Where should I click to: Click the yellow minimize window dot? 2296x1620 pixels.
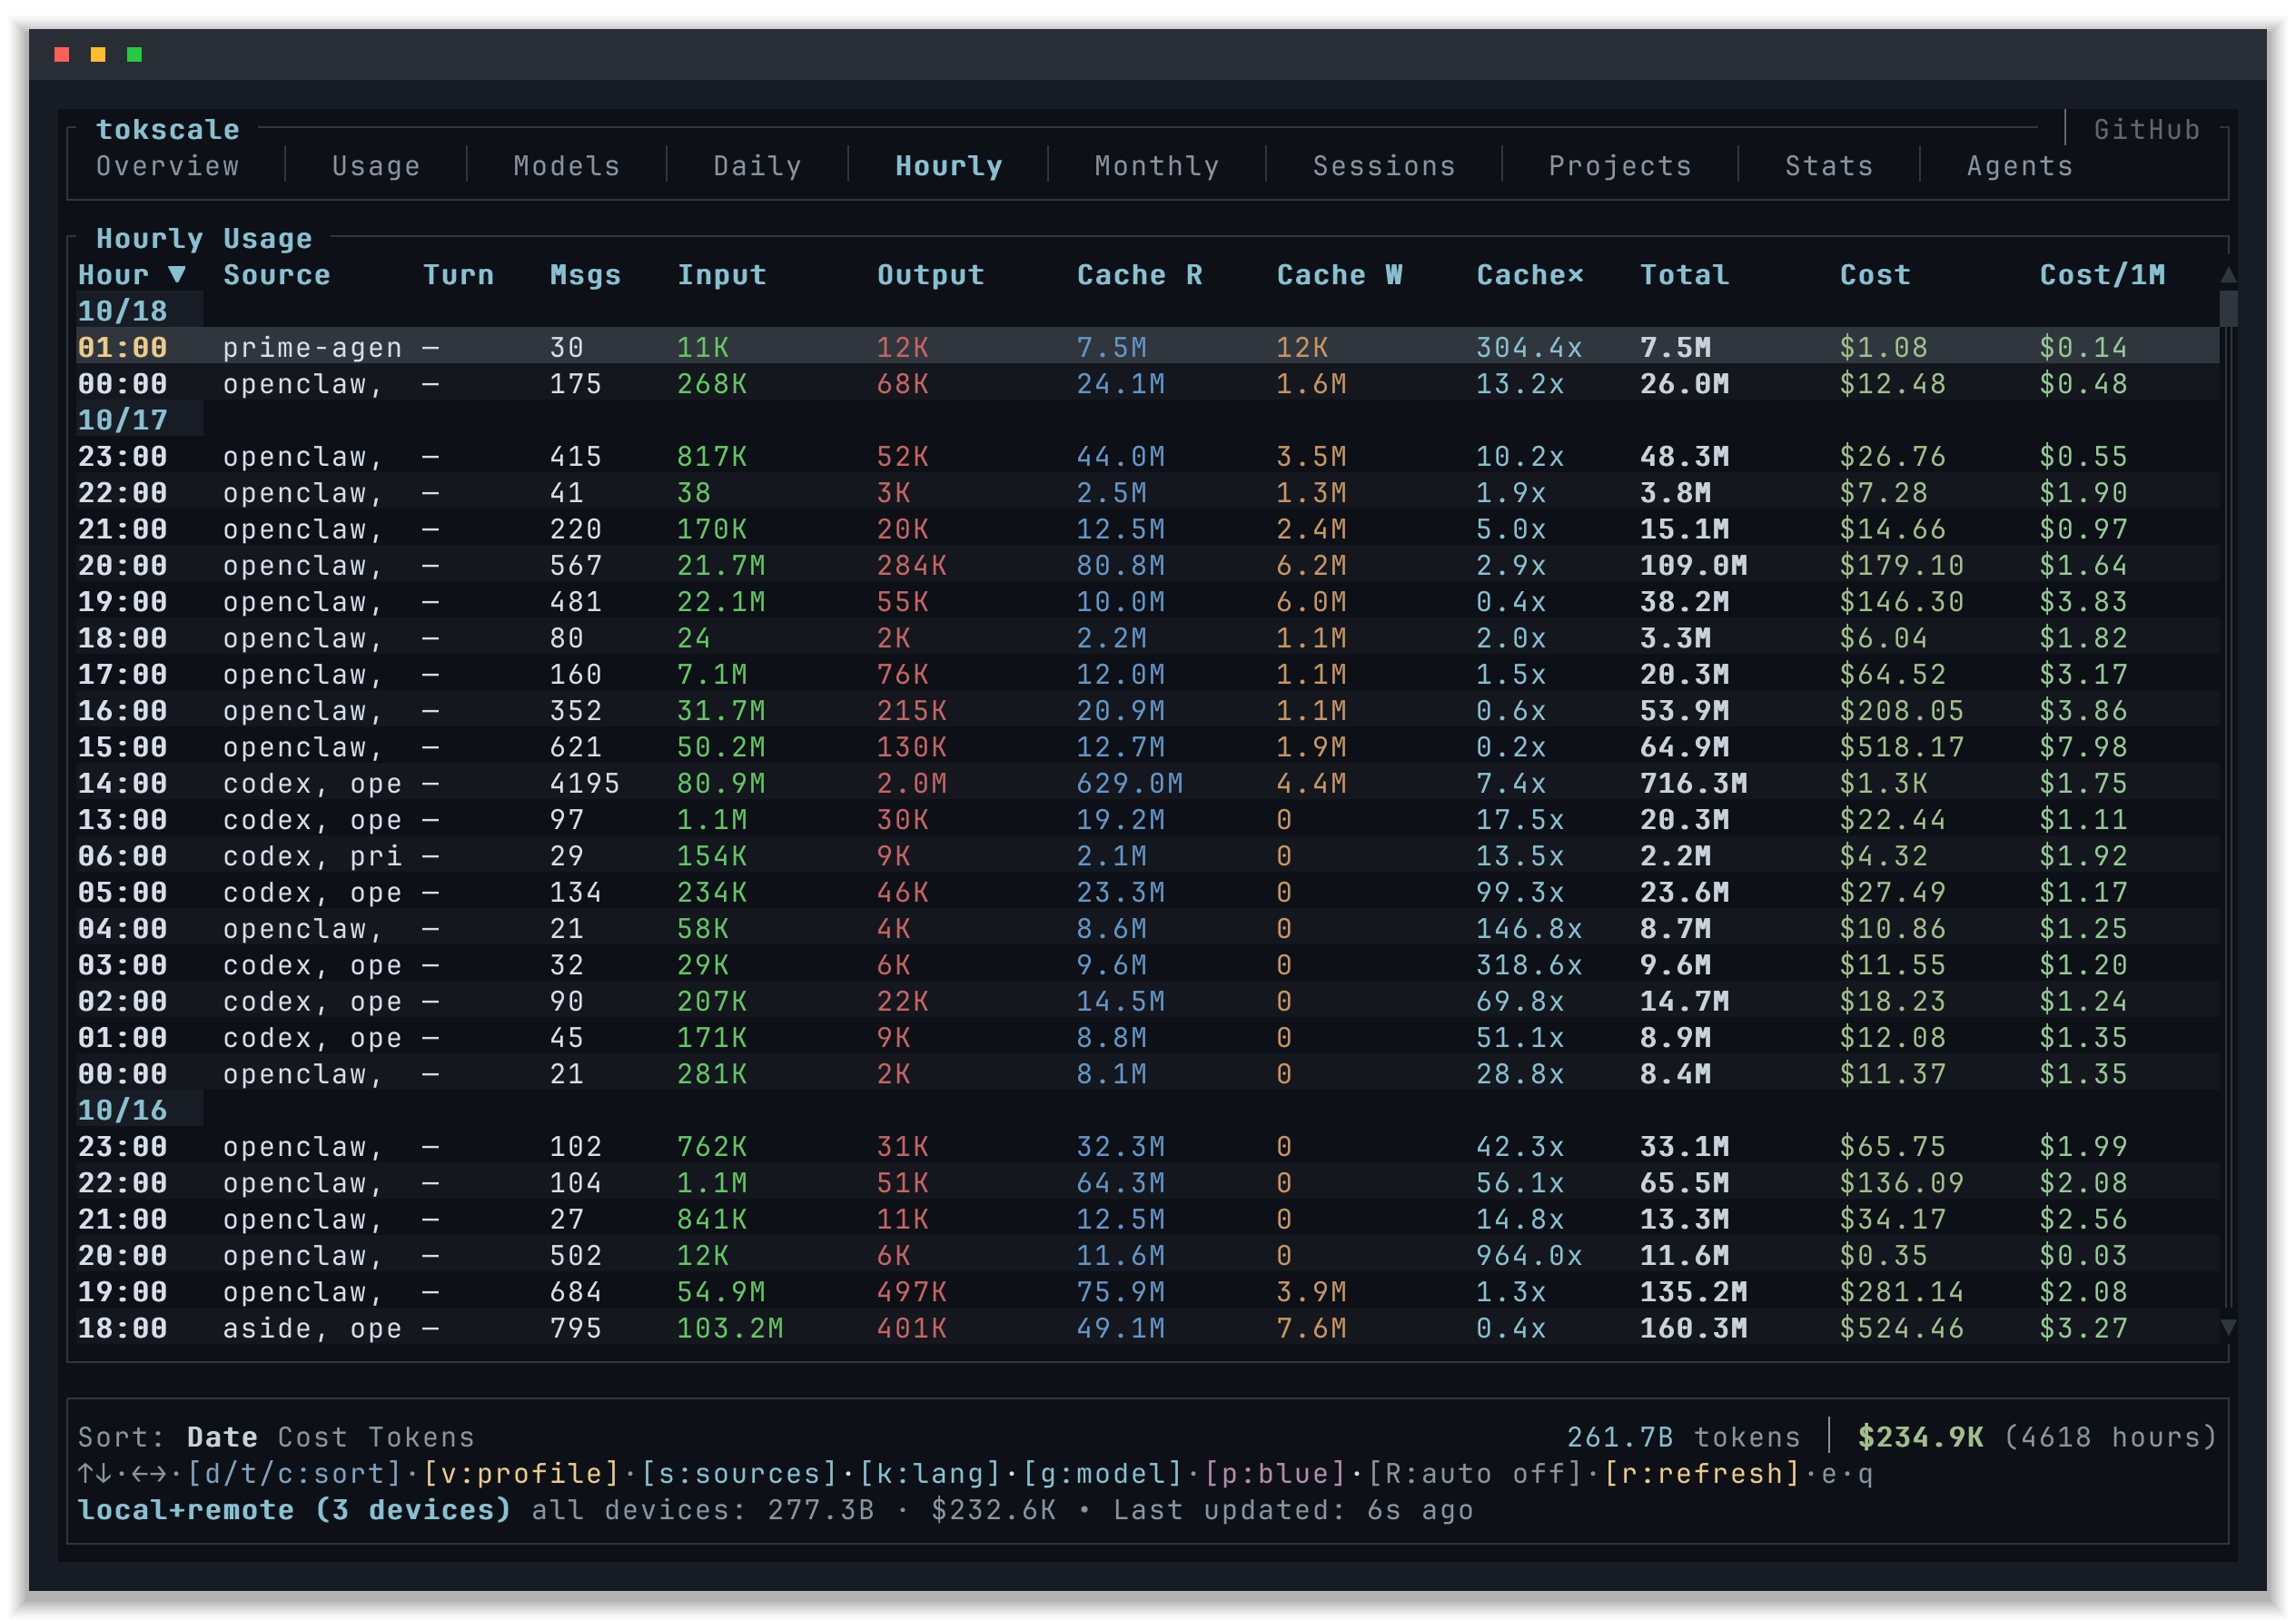pos(98,55)
